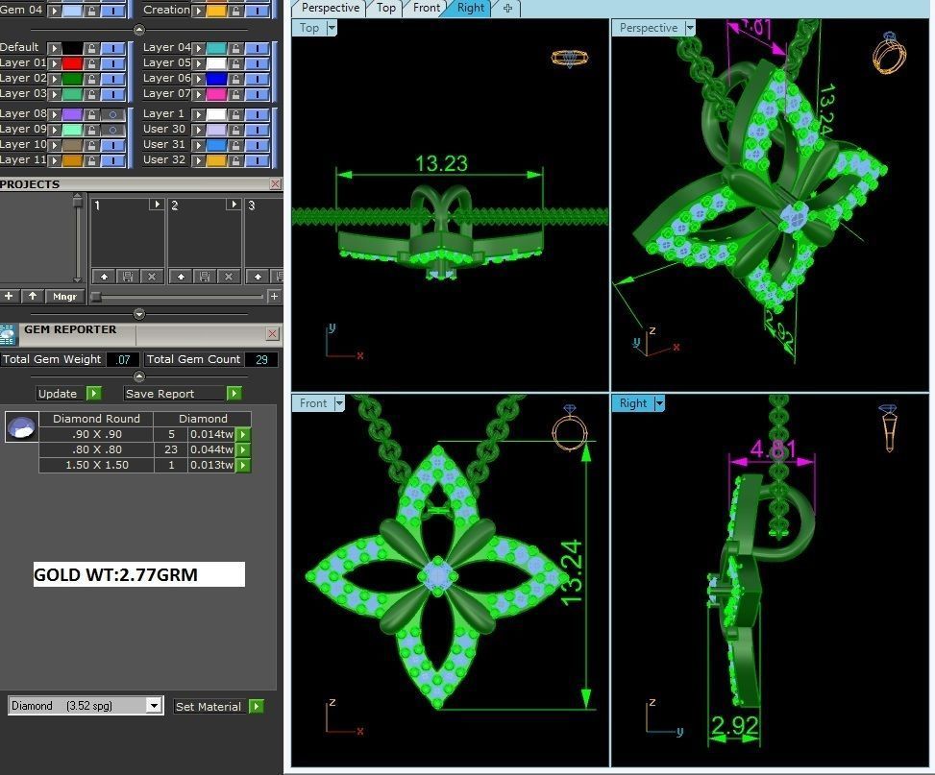Screen dimensions: 935x775
Task: Save to project slot 1 disk icon
Action: point(128,277)
